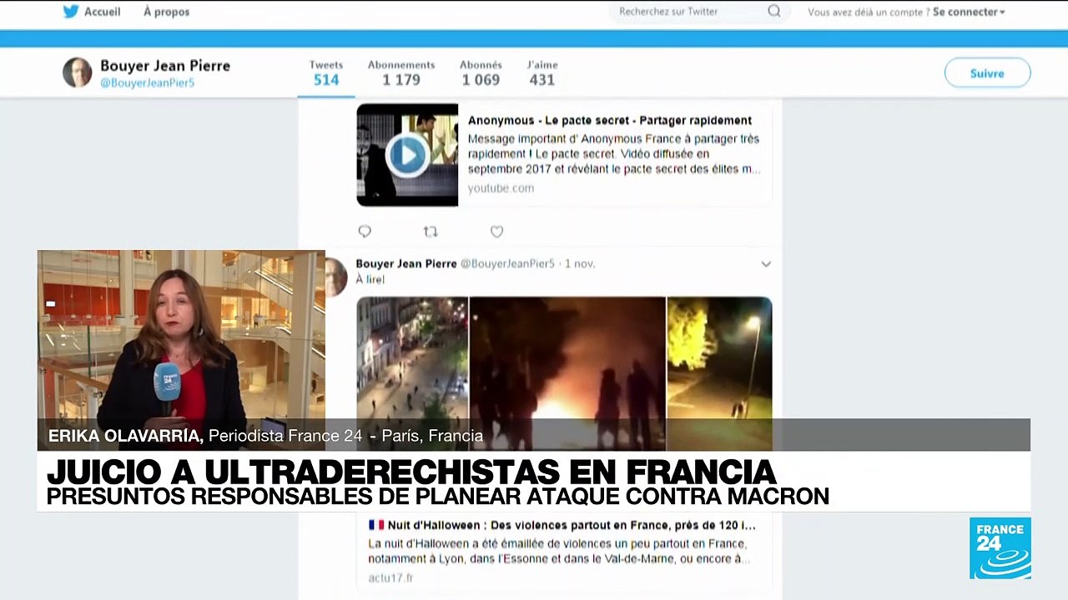
Task: Reply to the Anonymous video tweet
Action: pyautogui.click(x=365, y=232)
